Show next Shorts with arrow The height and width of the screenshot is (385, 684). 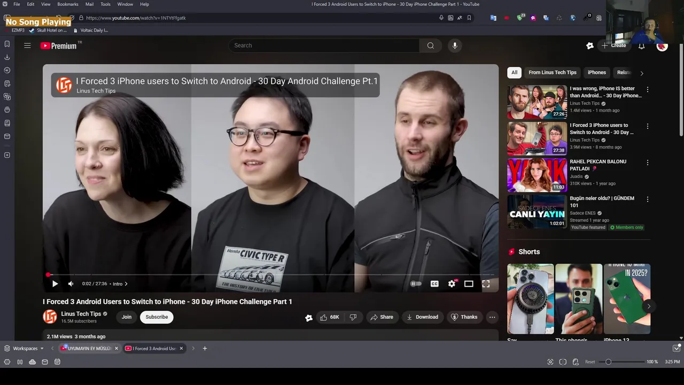(649, 306)
